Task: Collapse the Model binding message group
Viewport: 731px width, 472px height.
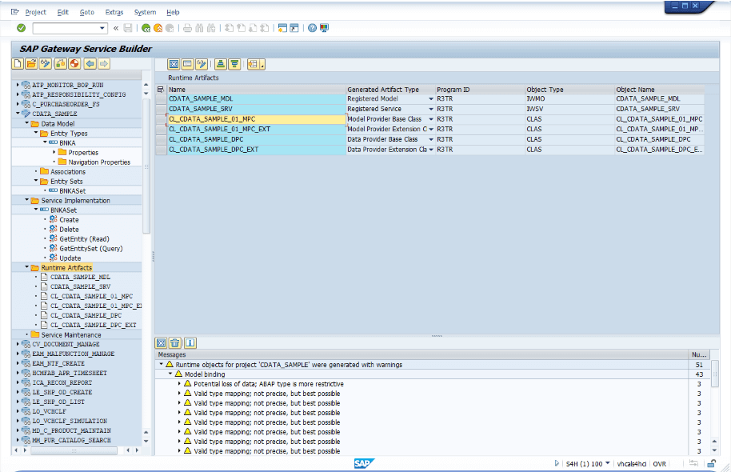Action: 170,374
